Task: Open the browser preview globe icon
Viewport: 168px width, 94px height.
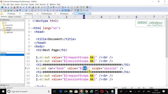Action: (x=2, y=7)
